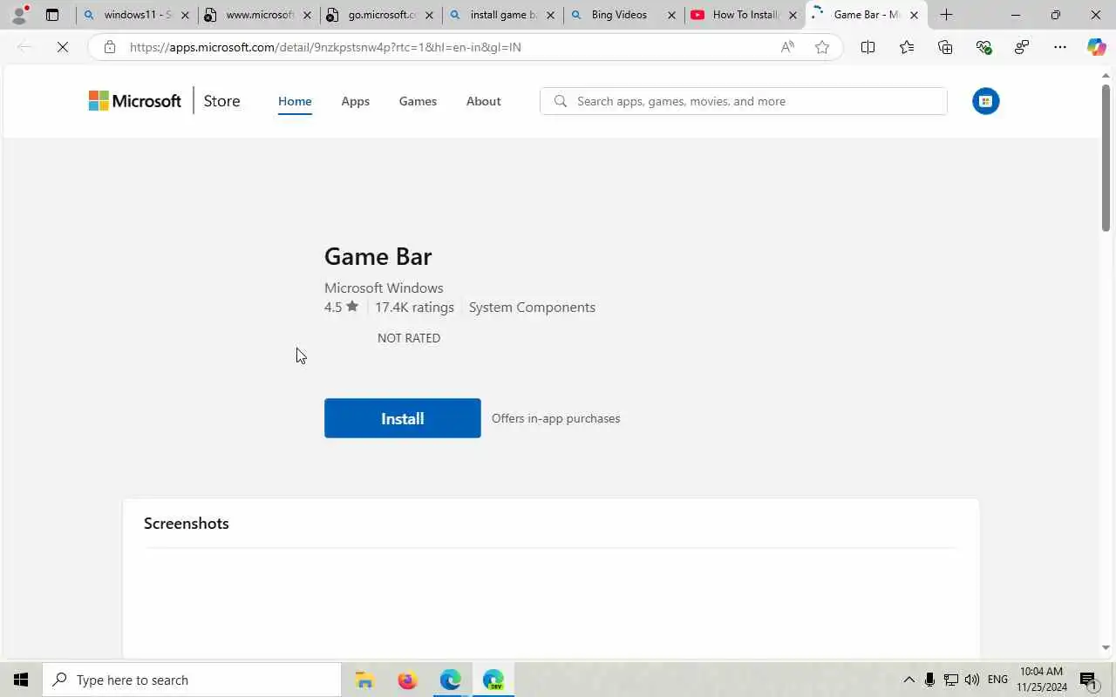The width and height of the screenshot is (1116, 697).
Task: Open the Favorites list
Action: pyautogui.click(x=907, y=47)
